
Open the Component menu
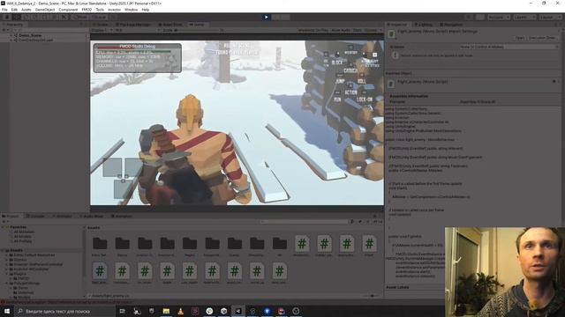click(x=68, y=10)
